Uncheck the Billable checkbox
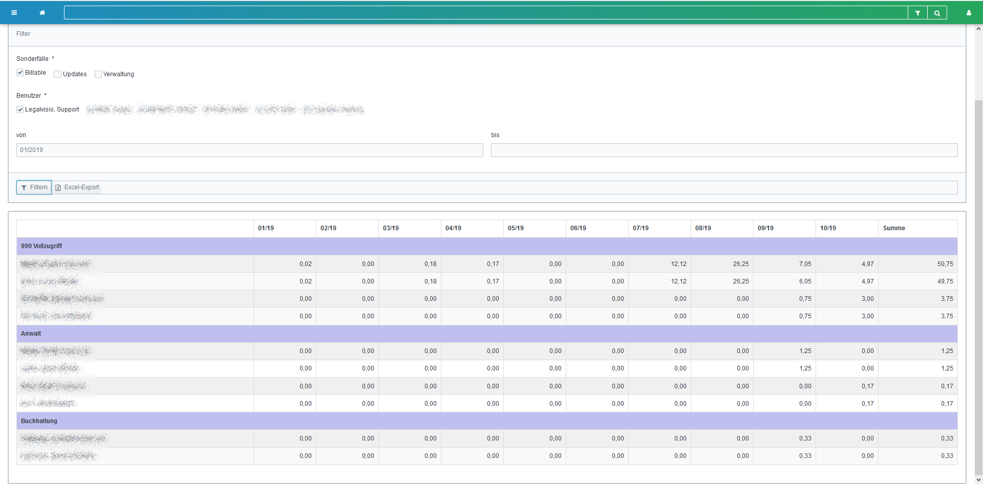This screenshot has height=484, width=983. pyautogui.click(x=20, y=73)
